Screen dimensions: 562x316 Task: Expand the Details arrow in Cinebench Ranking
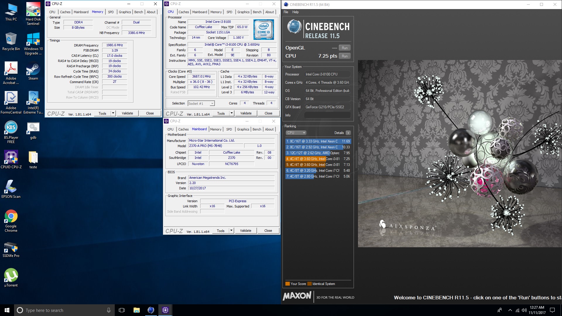coord(348,133)
